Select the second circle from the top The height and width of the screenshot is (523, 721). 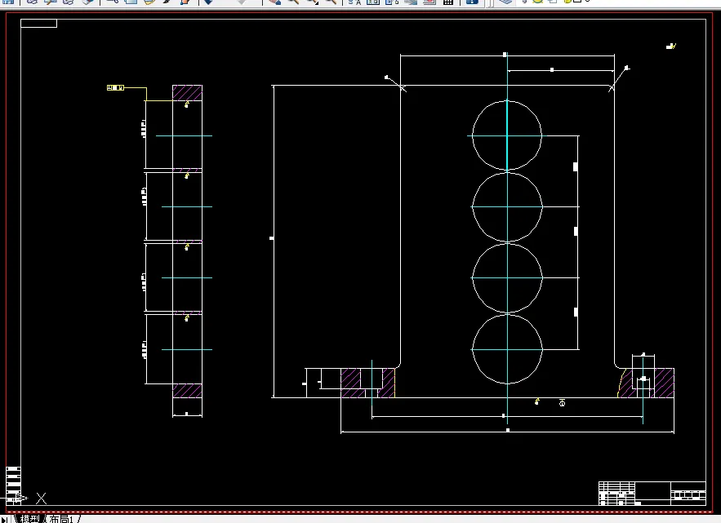tap(507, 206)
